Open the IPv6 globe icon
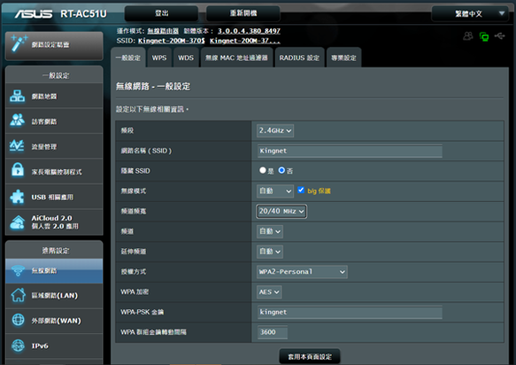Viewport: 516px width, 365px height. point(18,346)
